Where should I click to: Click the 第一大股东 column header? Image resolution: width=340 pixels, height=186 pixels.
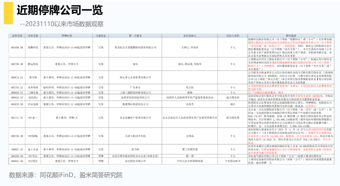pos(135,36)
